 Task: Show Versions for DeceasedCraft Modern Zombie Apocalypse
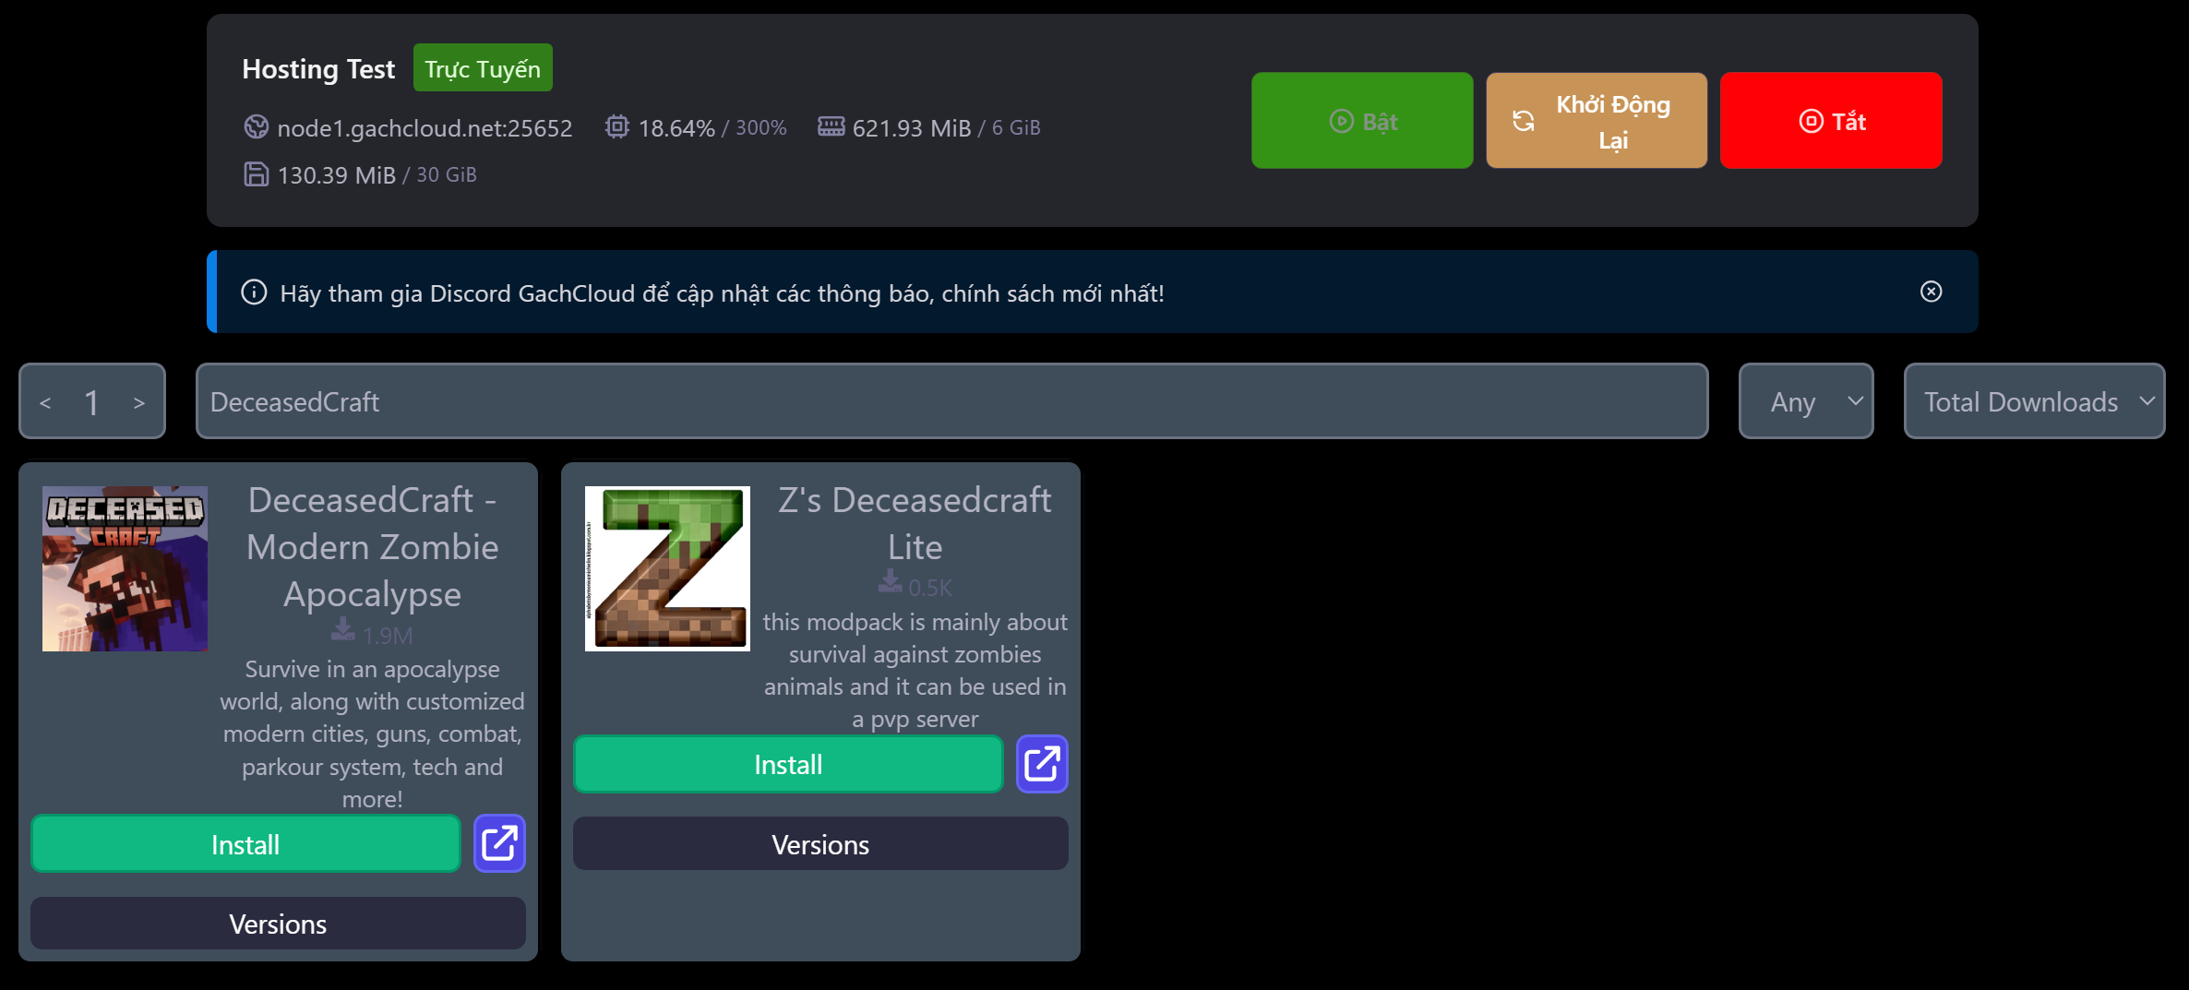pyautogui.click(x=278, y=924)
